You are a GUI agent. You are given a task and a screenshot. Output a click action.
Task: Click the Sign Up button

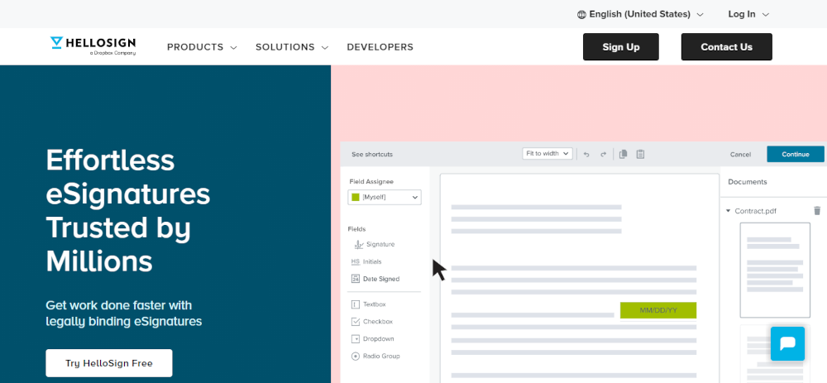(x=621, y=47)
